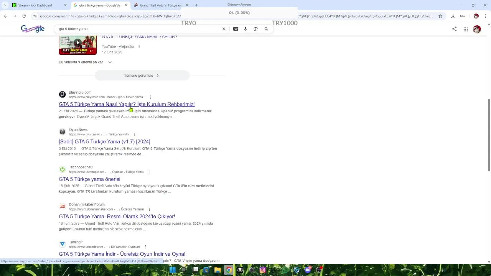The width and height of the screenshot is (491, 276).
Task: Reload the Google results page
Action: (24, 16)
